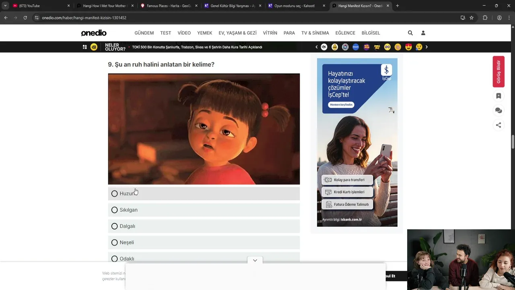
Task: Open a new browser tab
Action: [397, 6]
